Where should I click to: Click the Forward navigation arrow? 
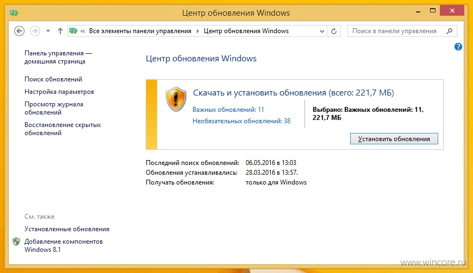pos(35,31)
